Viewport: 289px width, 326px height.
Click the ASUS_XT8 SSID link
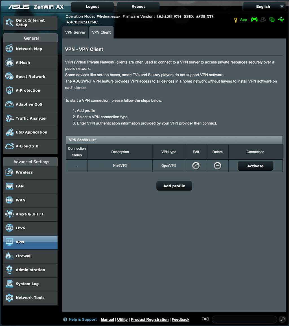coord(205,17)
